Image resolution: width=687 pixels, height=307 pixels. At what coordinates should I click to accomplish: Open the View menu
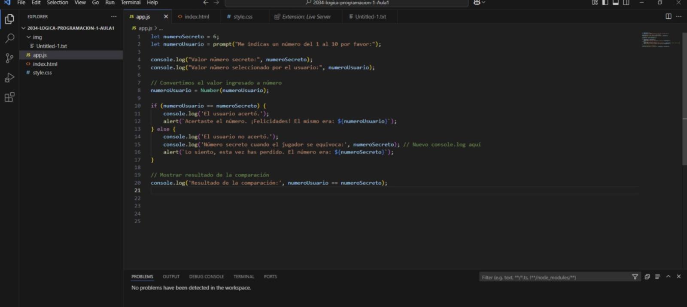coord(80,3)
